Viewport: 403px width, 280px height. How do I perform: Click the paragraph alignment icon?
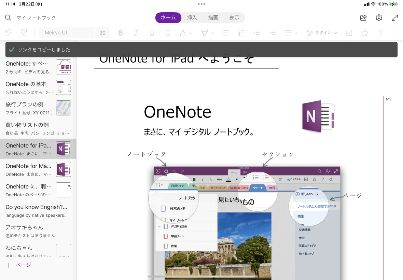(288, 33)
